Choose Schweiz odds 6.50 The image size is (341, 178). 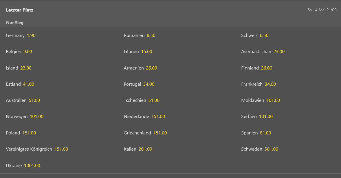pyautogui.click(x=255, y=35)
